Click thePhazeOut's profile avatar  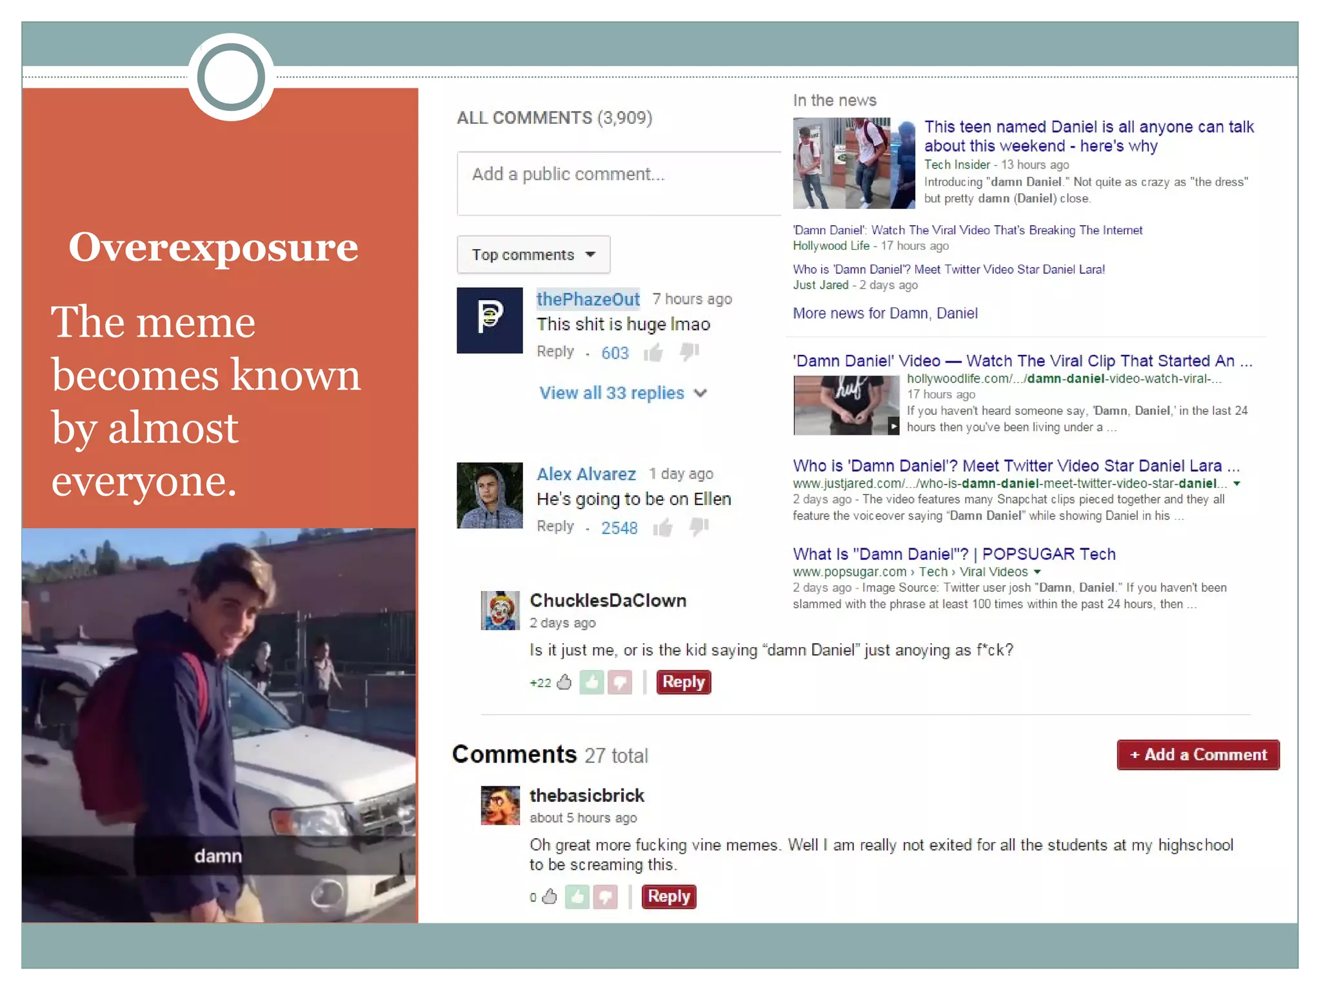(x=490, y=320)
